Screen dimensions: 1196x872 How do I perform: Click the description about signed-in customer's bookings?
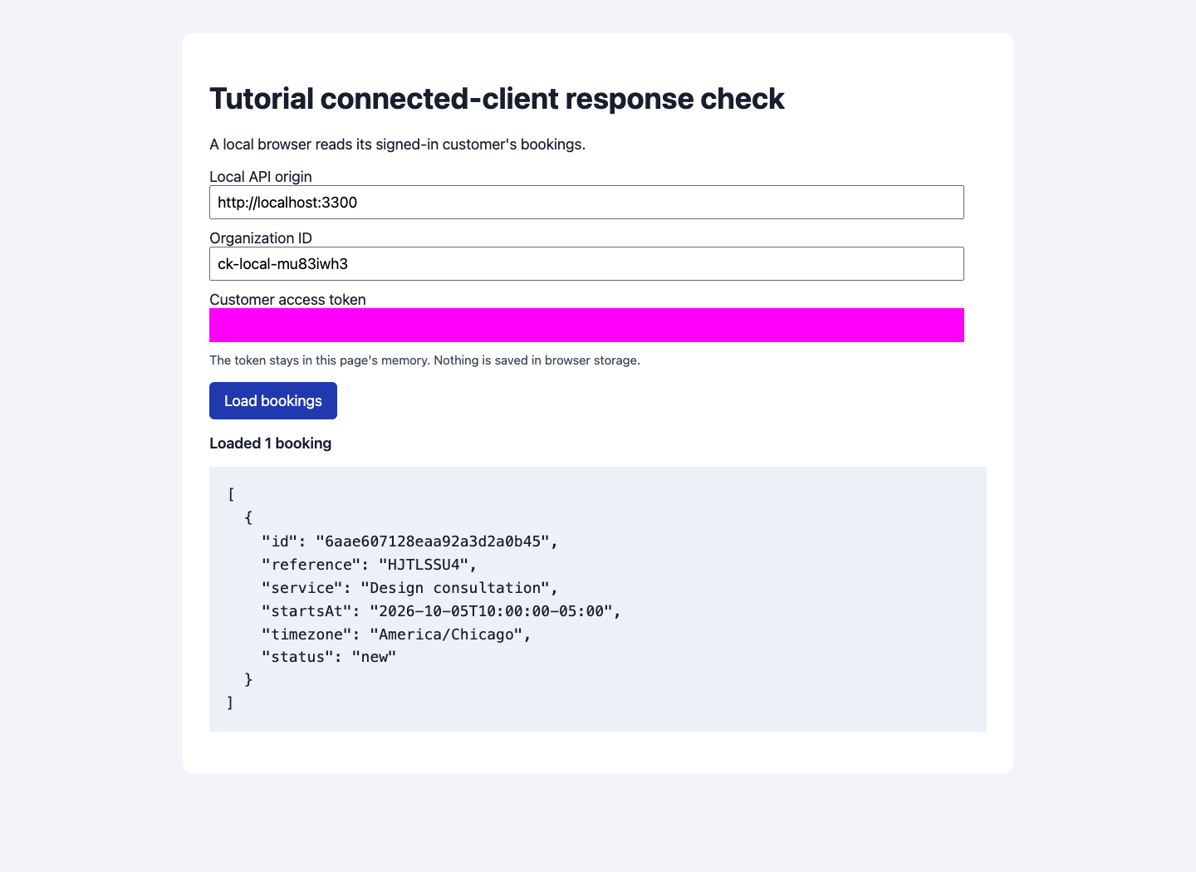point(397,145)
